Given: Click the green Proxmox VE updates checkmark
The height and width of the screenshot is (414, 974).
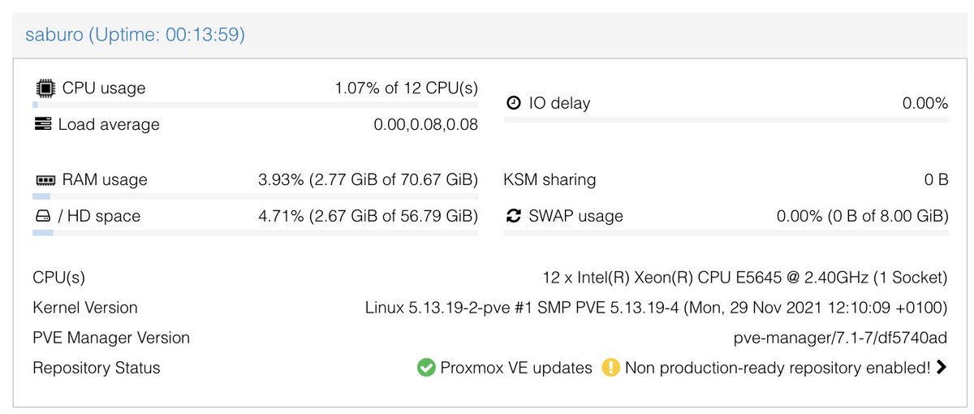Looking at the screenshot, I should tap(426, 368).
